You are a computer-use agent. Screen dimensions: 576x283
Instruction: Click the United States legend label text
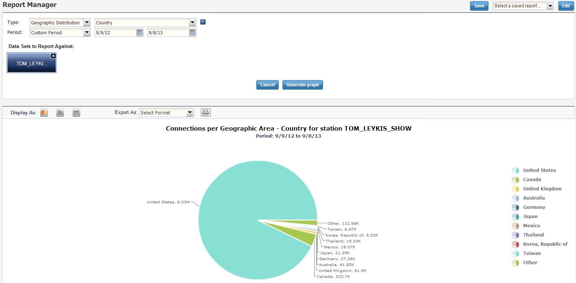click(539, 170)
